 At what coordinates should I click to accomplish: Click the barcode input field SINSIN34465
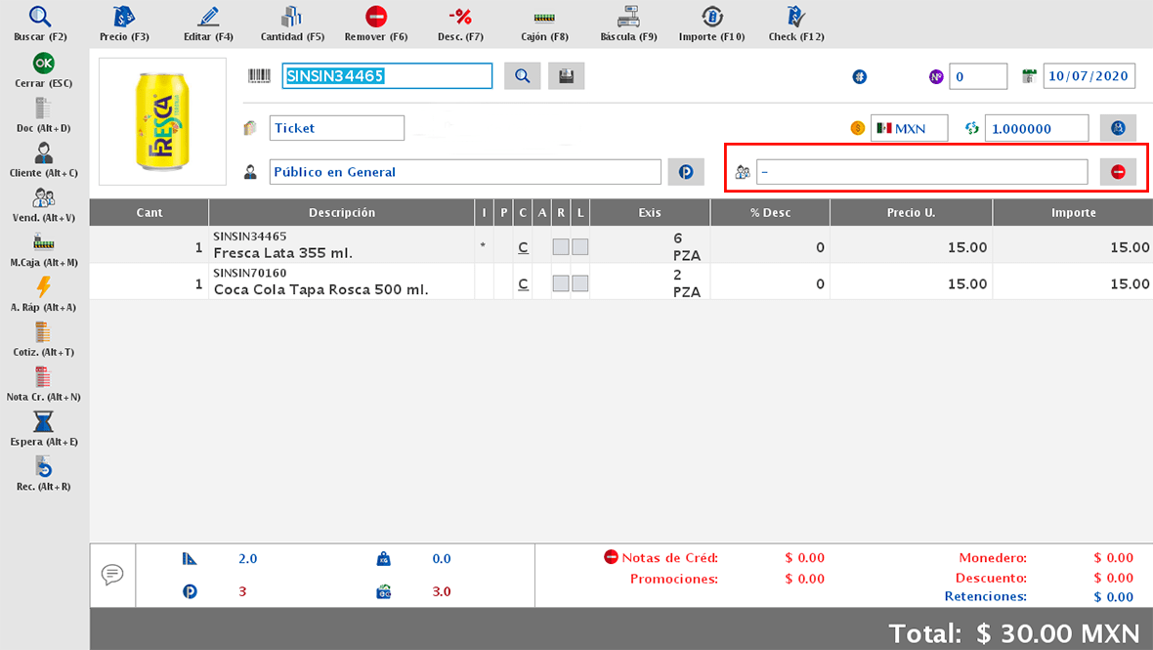(387, 76)
